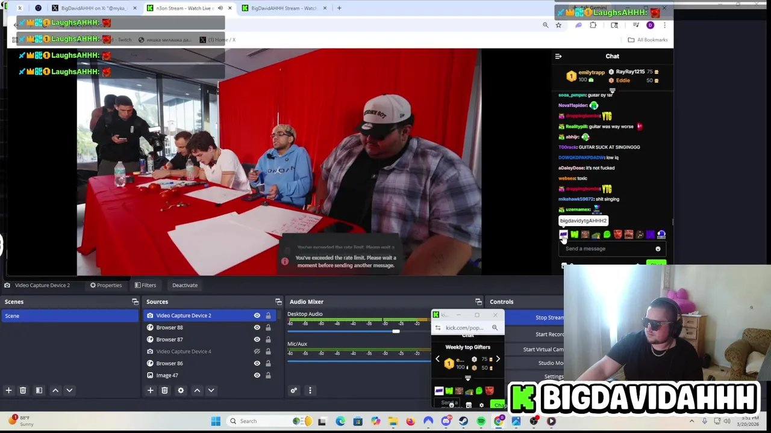
Task: Hide the Browser 88 source
Action: click(257, 327)
